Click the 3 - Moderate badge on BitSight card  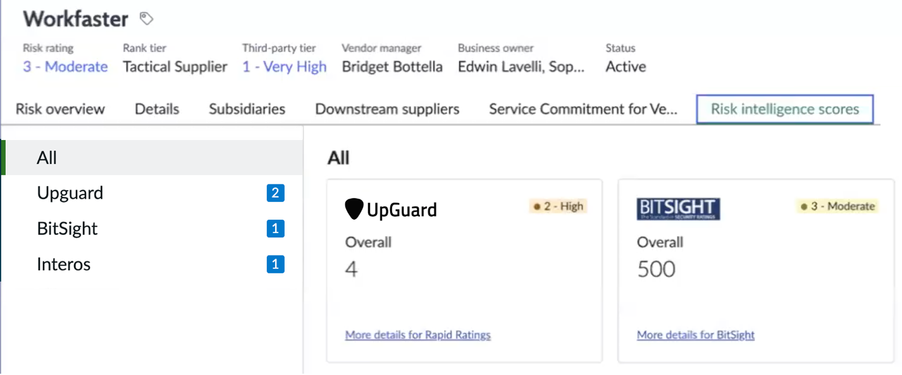pyautogui.click(x=837, y=206)
